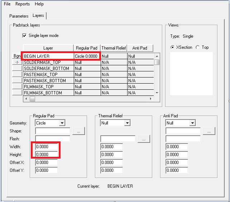
Task: Click the vertical scrollbar thumb in layer table
Action: tap(157, 62)
